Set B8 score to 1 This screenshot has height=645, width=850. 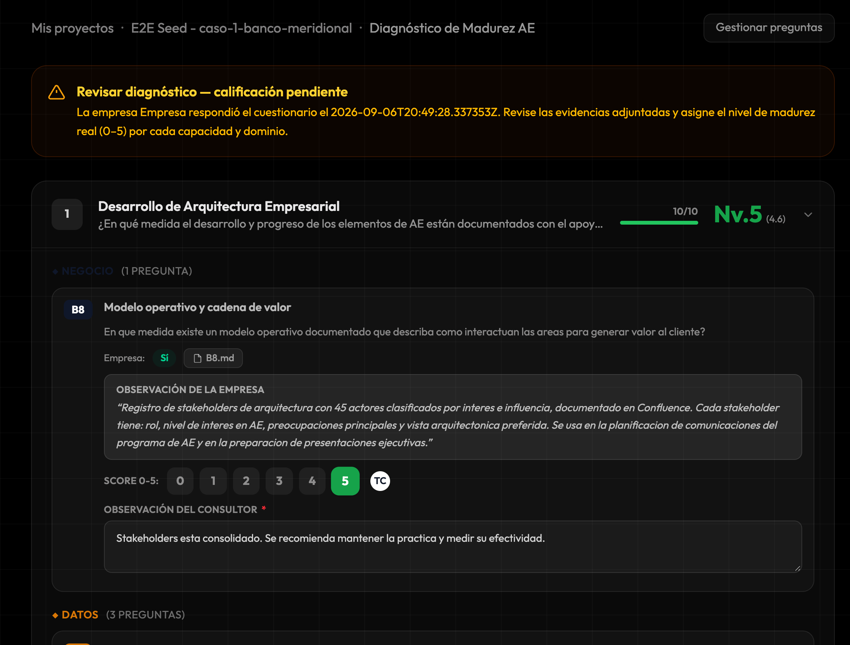[x=213, y=481]
